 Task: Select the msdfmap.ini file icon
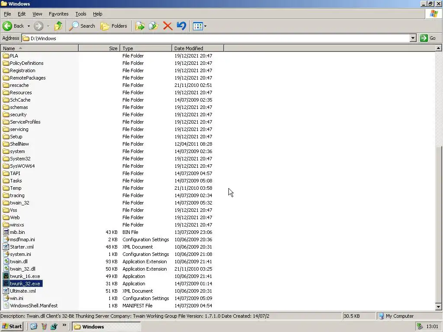[x=6, y=239]
